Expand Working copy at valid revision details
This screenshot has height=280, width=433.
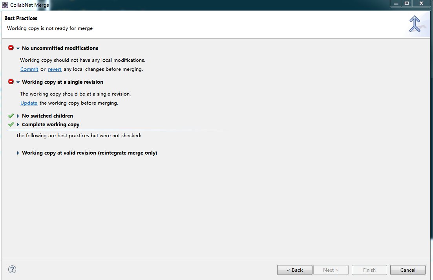point(17,153)
